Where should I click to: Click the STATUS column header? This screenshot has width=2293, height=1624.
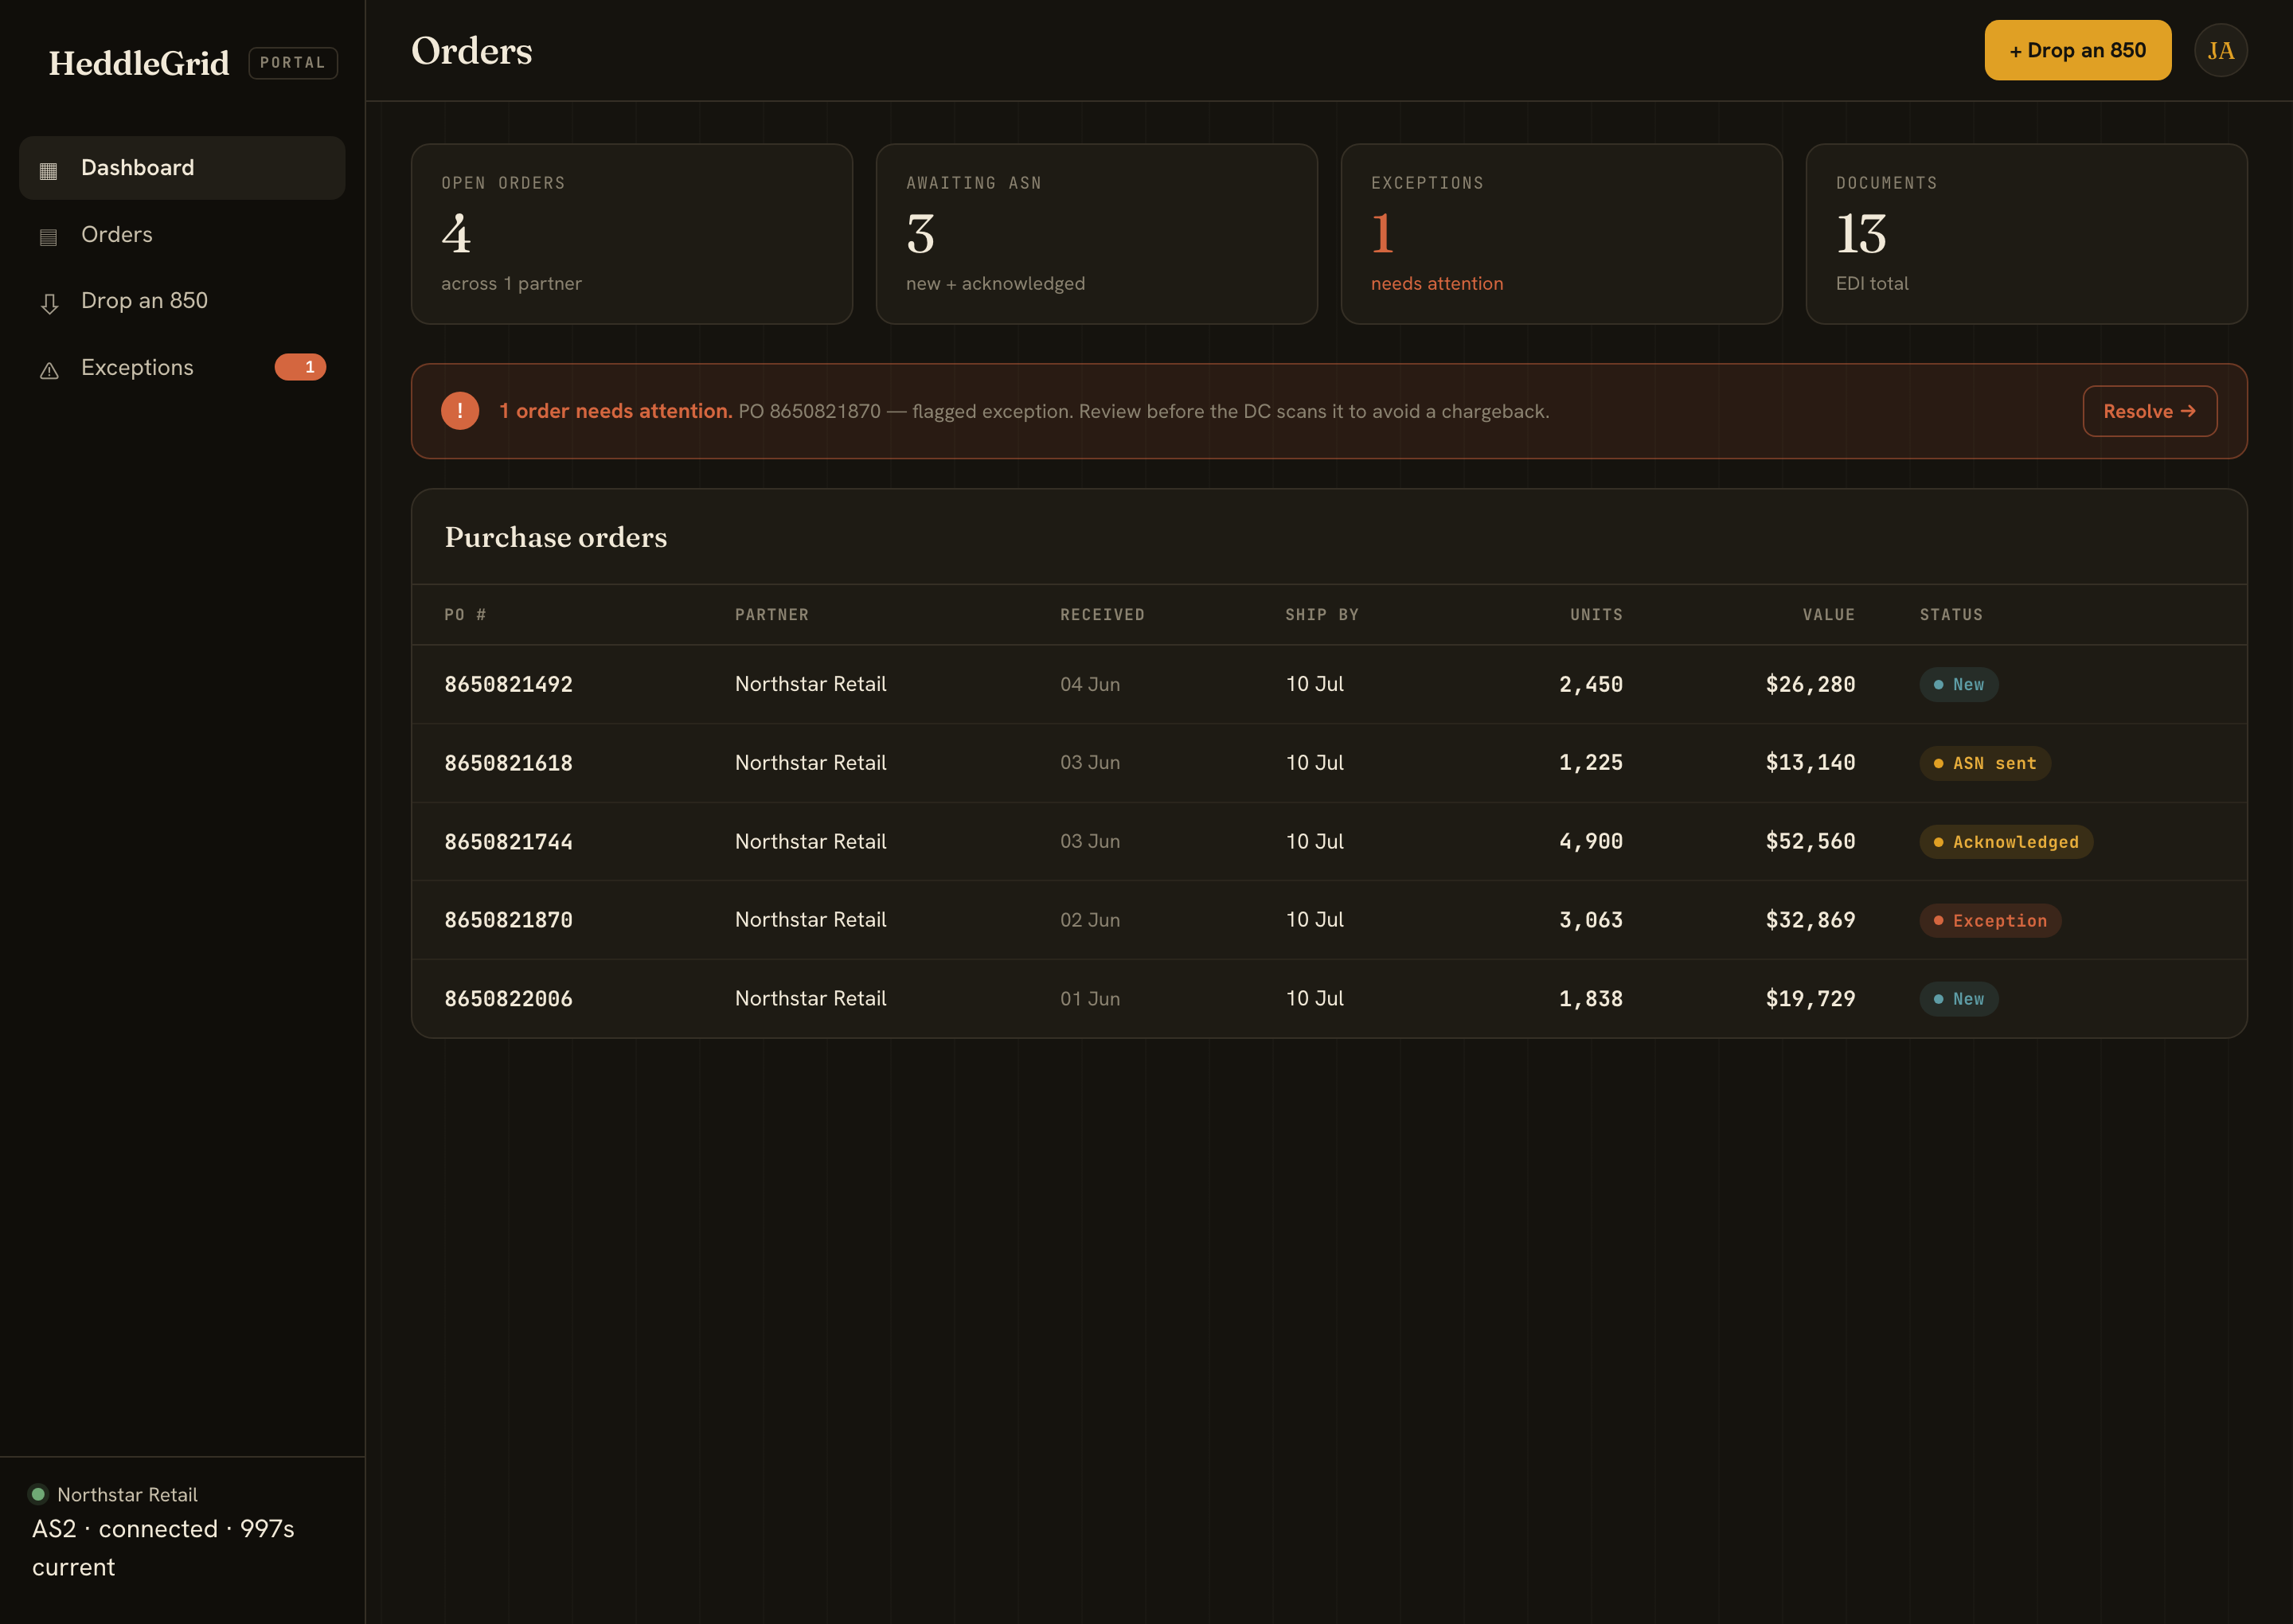tap(1951, 615)
